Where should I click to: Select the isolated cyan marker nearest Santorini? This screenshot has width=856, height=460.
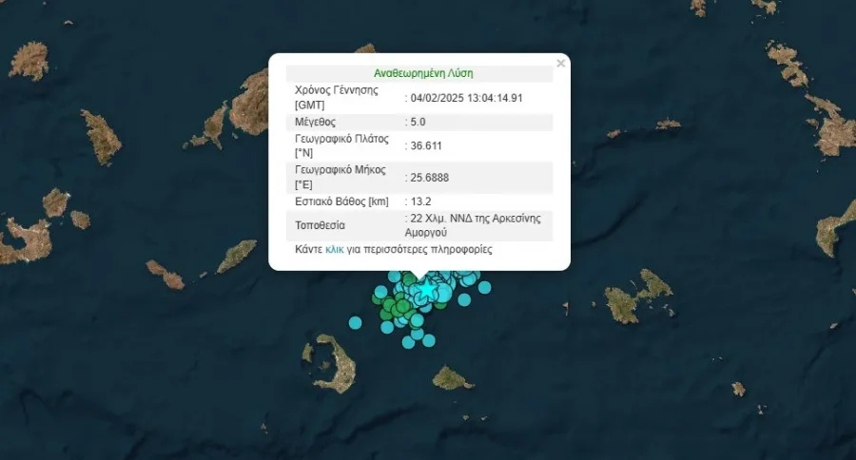tap(356, 323)
